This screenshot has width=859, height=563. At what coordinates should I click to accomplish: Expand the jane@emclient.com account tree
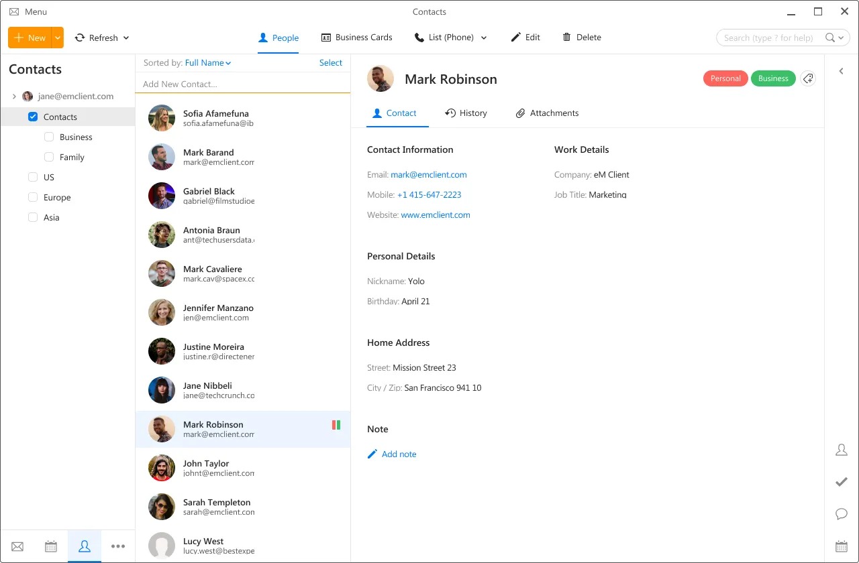13,96
